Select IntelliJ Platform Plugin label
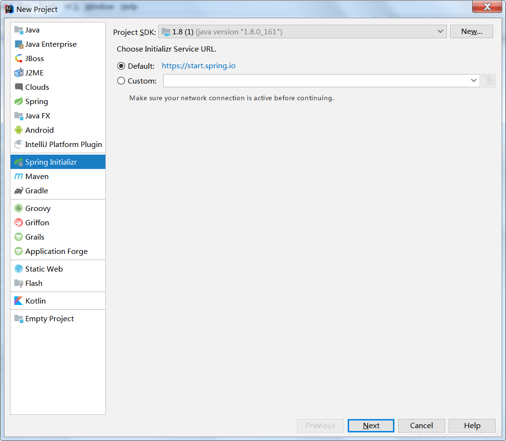506x441 pixels. pos(63,144)
